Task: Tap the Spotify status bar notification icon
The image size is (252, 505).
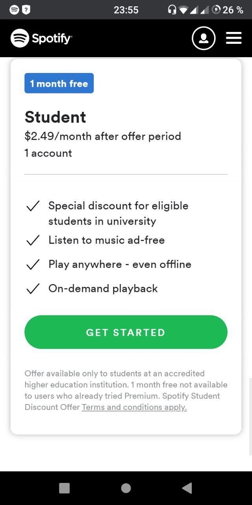Action: [14, 10]
